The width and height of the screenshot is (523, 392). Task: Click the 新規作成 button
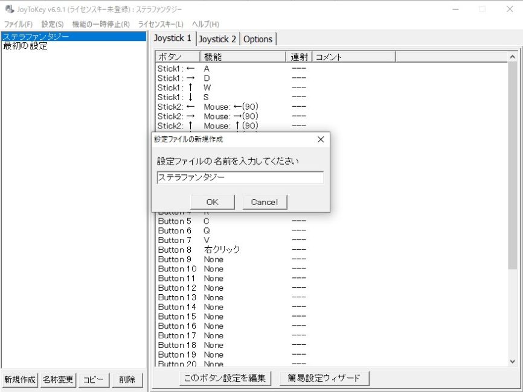tap(20, 379)
